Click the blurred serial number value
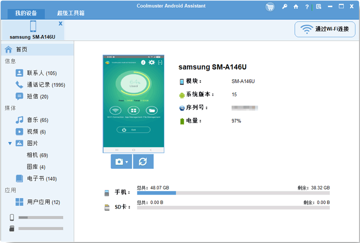This screenshot has width=360, height=243. tap(244, 108)
